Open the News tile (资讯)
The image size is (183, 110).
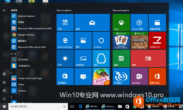(x=148, y=59)
